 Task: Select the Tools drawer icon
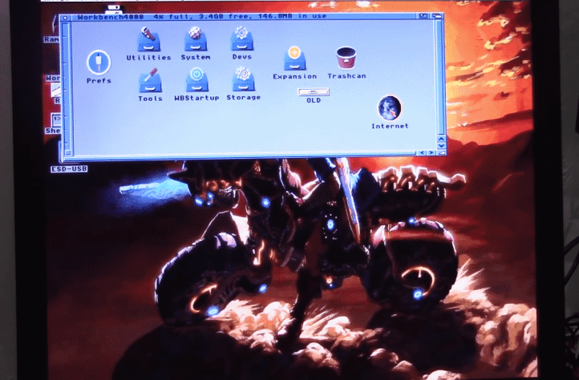(x=149, y=79)
